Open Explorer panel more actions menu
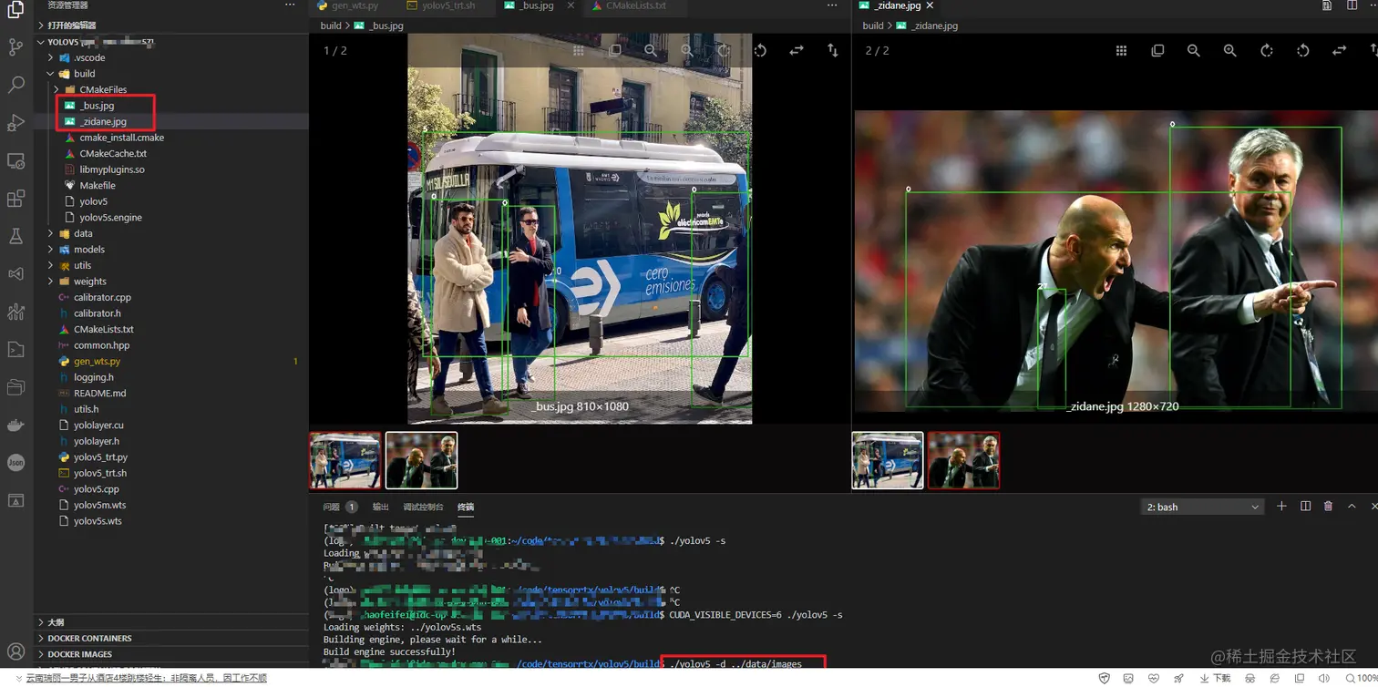Viewport: 1378px width, 687px height. click(x=290, y=5)
